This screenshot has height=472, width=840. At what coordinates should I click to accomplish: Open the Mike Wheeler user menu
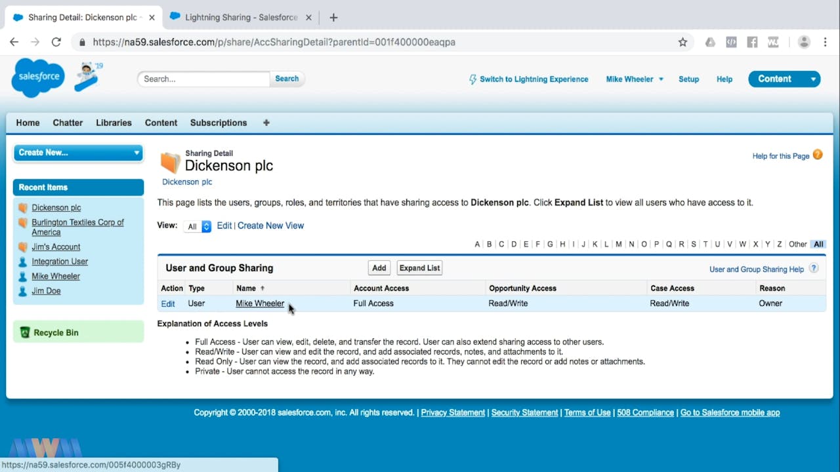click(635, 79)
